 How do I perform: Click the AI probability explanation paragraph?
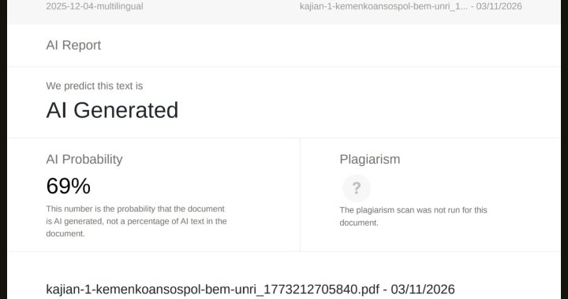(x=136, y=221)
